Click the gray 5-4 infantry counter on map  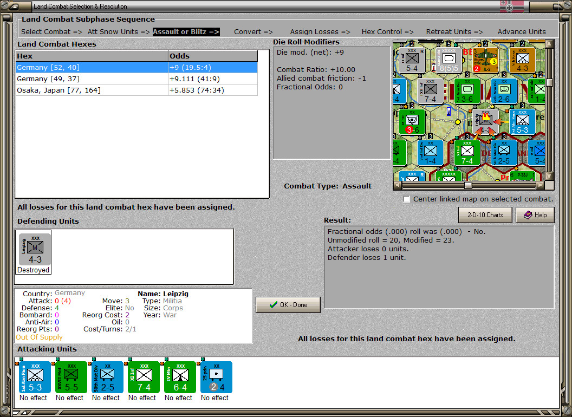click(412, 60)
